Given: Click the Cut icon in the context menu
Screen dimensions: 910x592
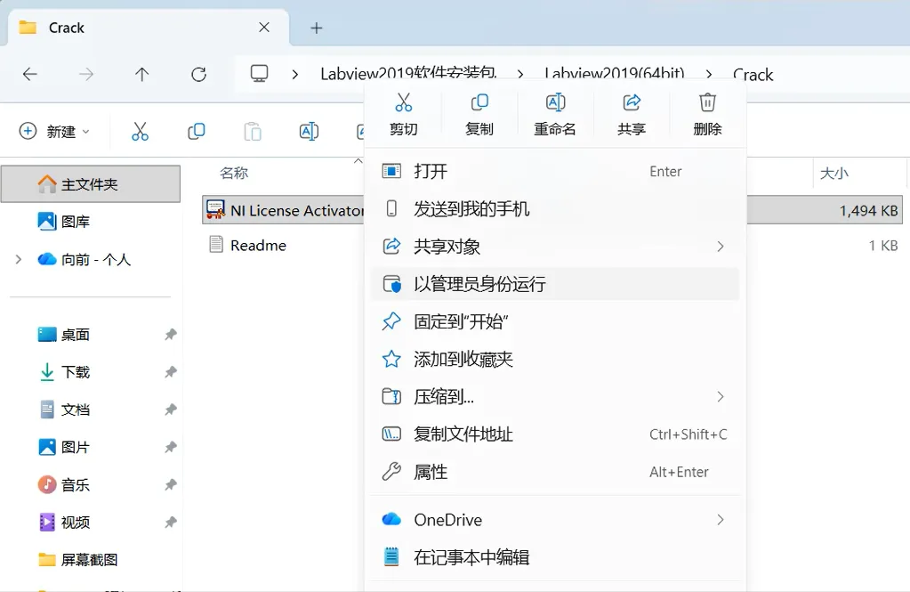Looking at the screenshot, I should click(403, 103).
